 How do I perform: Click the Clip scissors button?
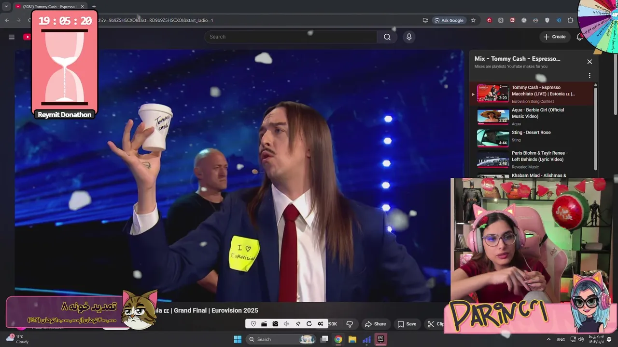point(435,324)
